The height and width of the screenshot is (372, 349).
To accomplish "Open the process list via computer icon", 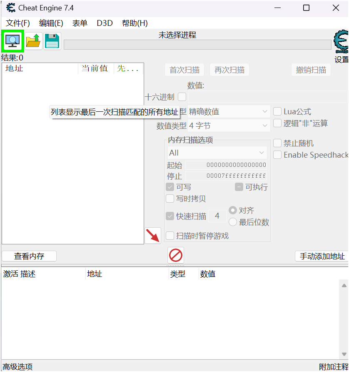I will coord(12,41).
